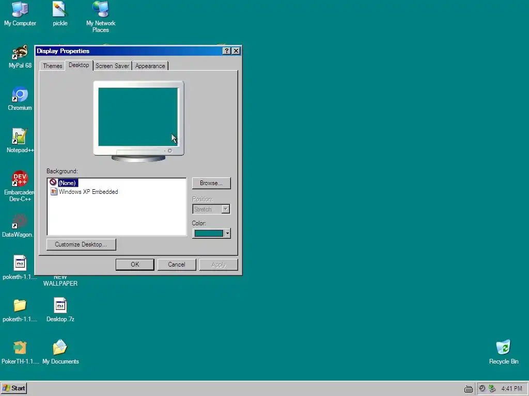
Task: Click the network status tray icon
Action: (492, 388)
